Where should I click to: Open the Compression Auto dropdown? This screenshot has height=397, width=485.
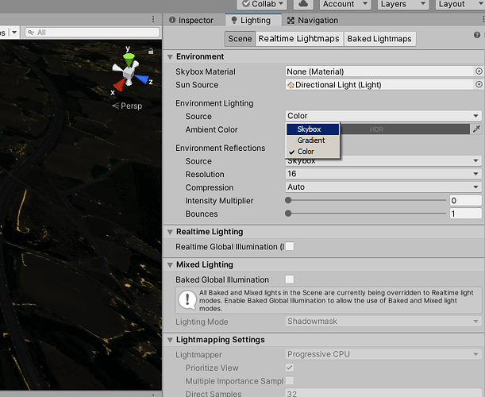coord(383,187)
